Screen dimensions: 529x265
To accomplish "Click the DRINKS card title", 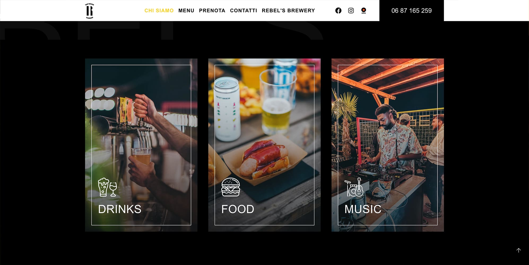I will click(120, 209).
